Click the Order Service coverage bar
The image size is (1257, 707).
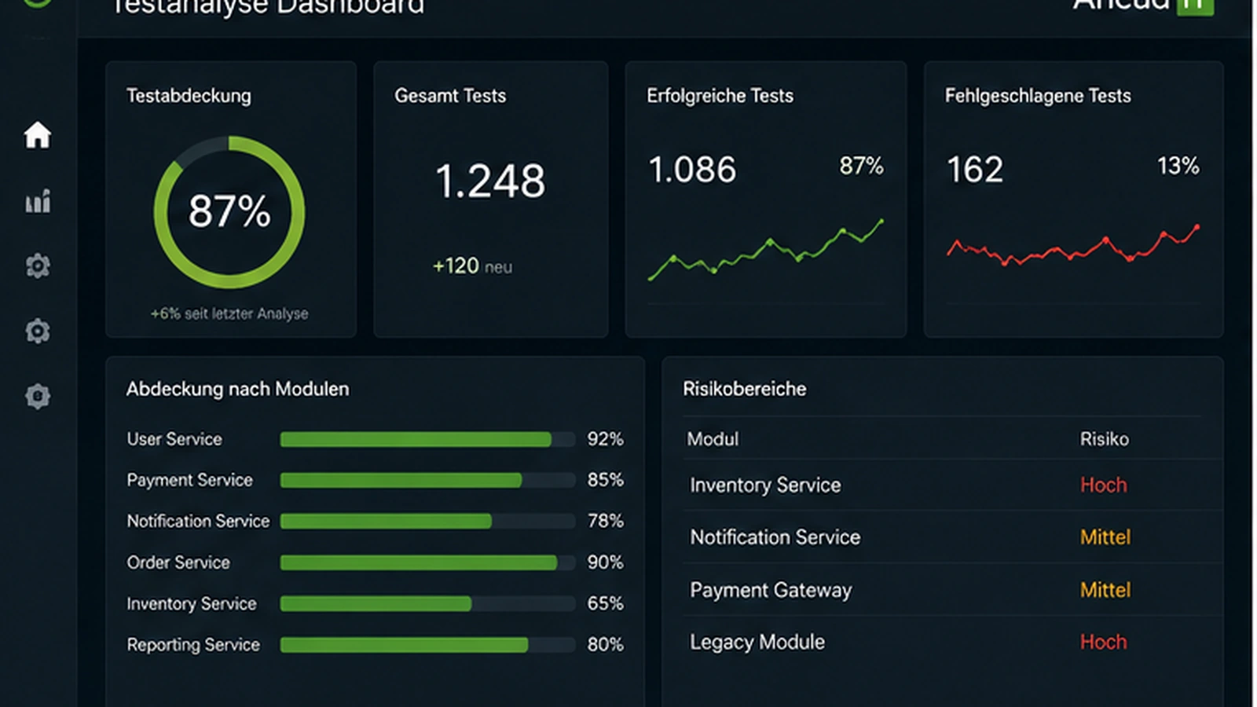coord(427,562)
